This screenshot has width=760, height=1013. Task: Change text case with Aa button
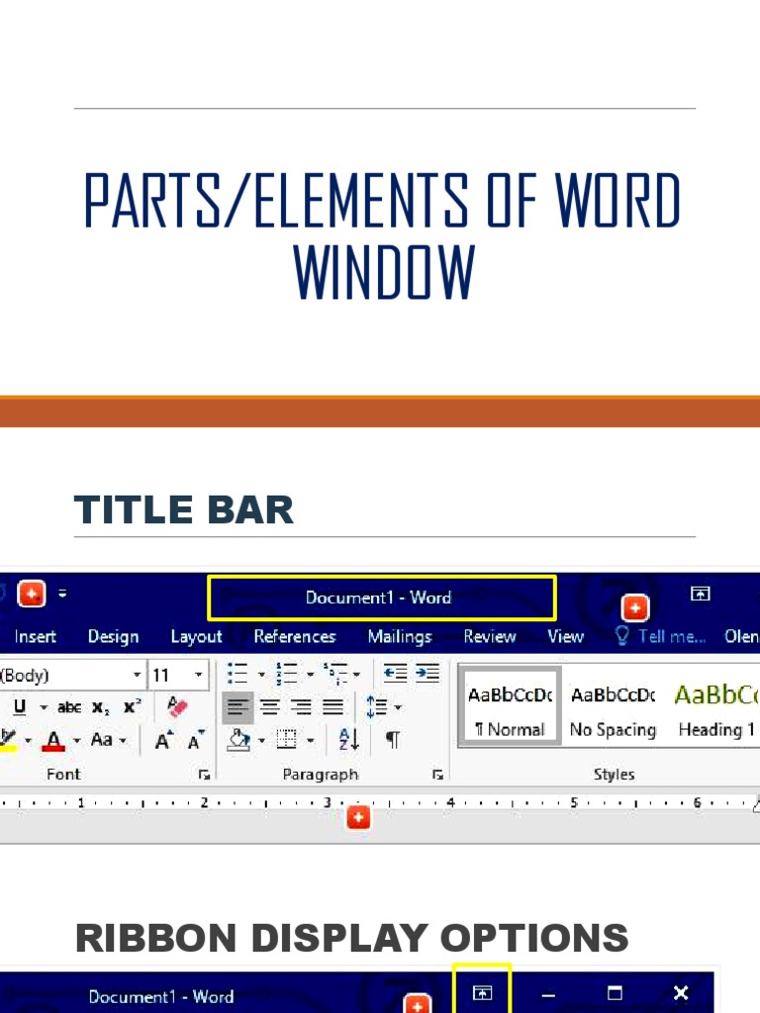[102, 740]
